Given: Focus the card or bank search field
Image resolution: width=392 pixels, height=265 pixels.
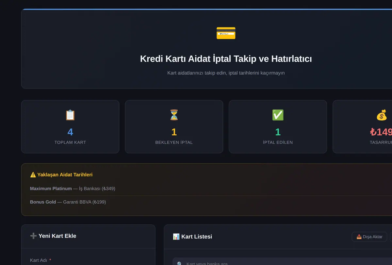Looking at the screenshot, I should point(282,262).
